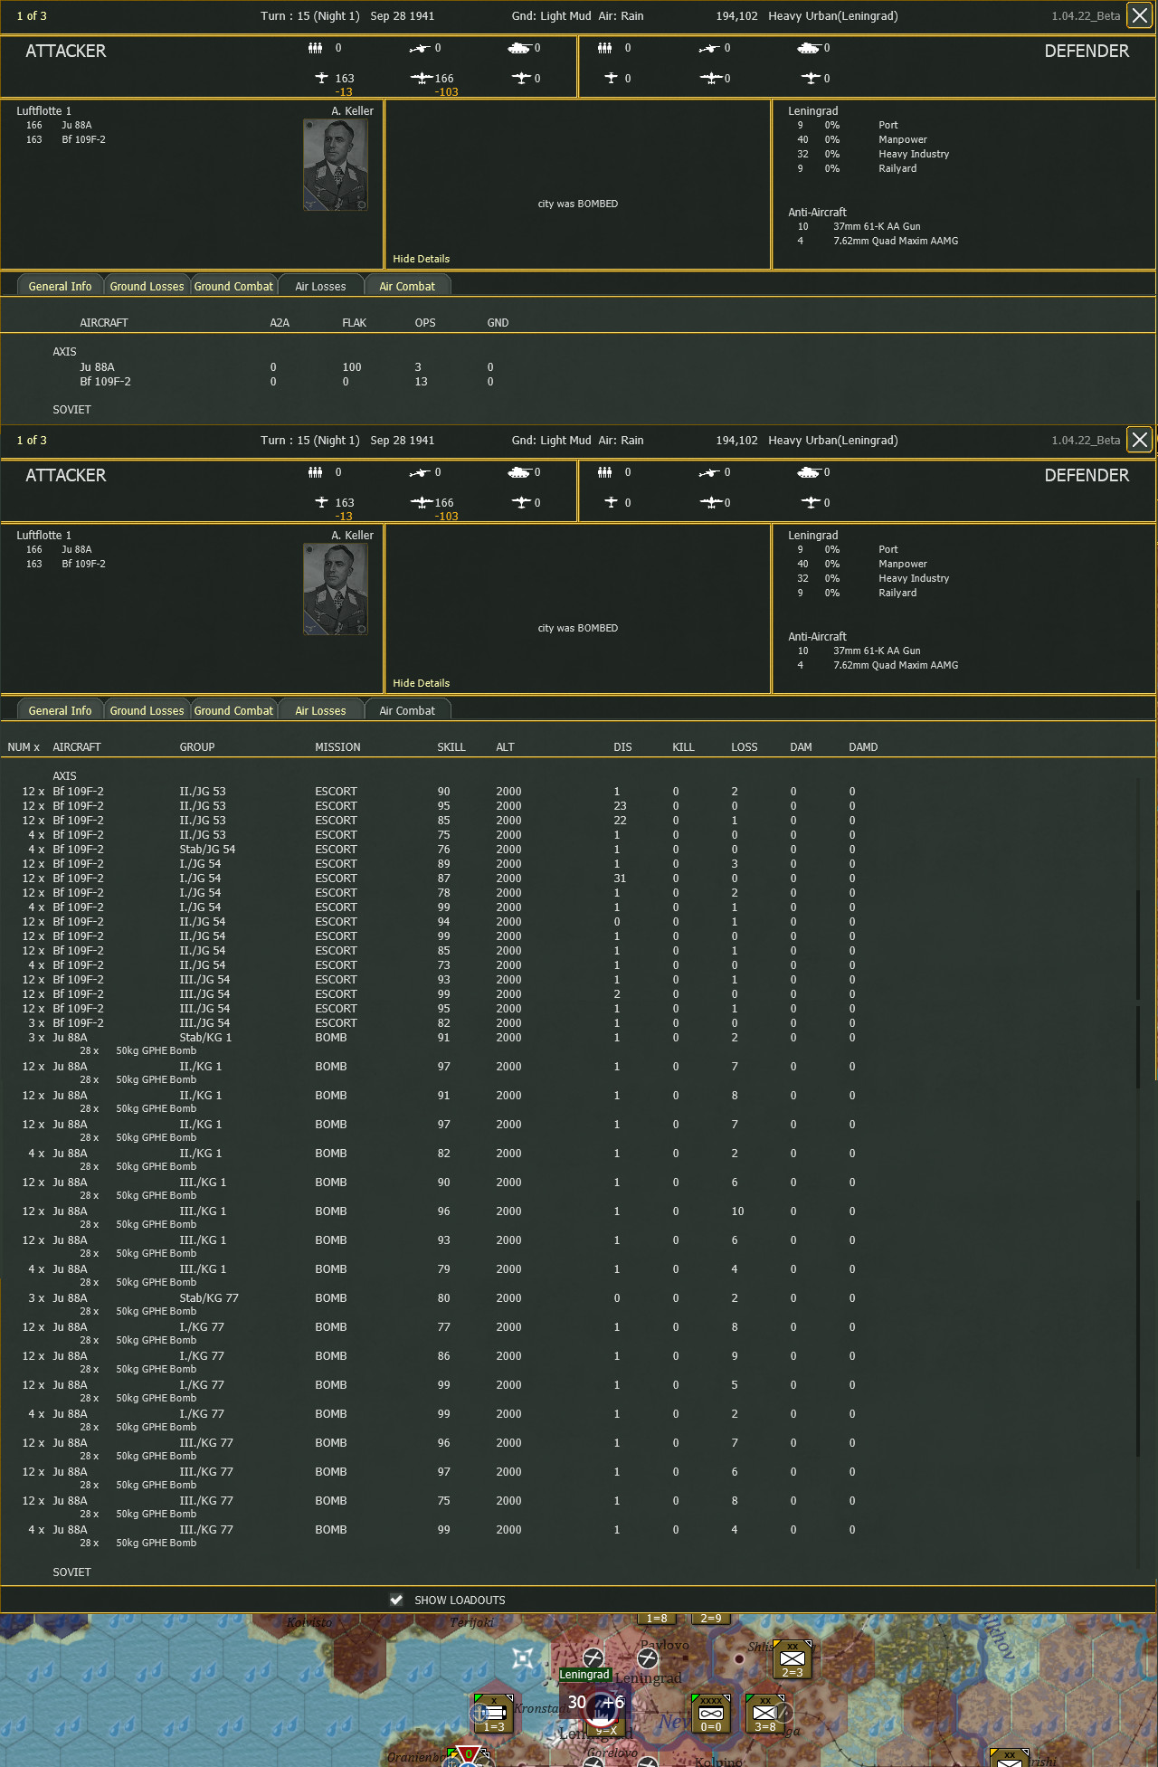
Task: Click the Stab/KG 1 bomber group row
Action: [x=439, y=1037]
